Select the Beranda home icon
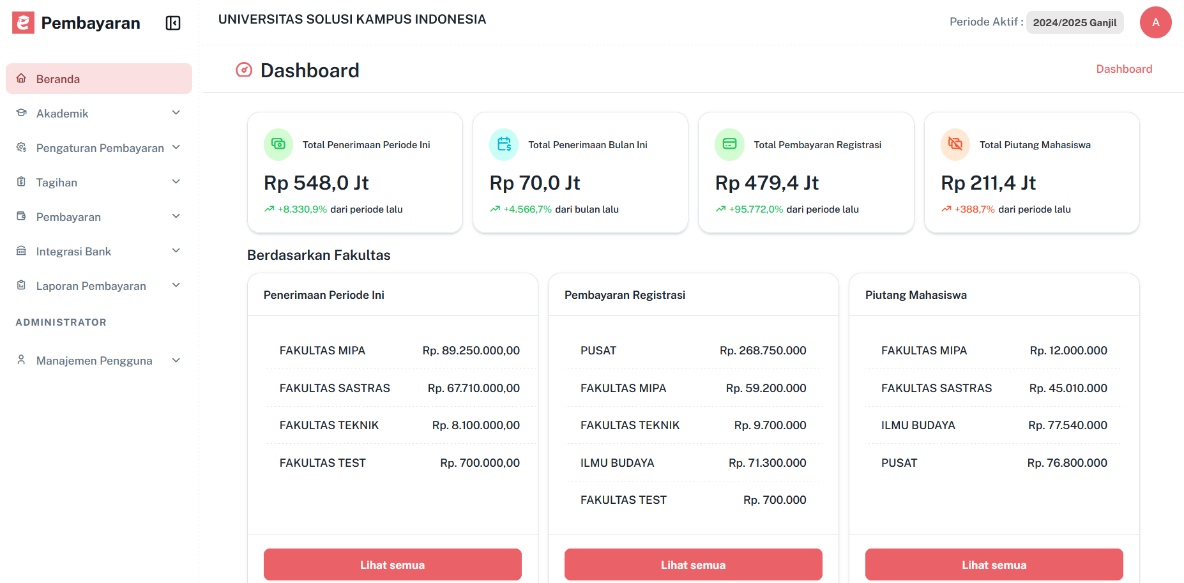The width and height of the screenshot is (1184, 583). click(21, 78)
